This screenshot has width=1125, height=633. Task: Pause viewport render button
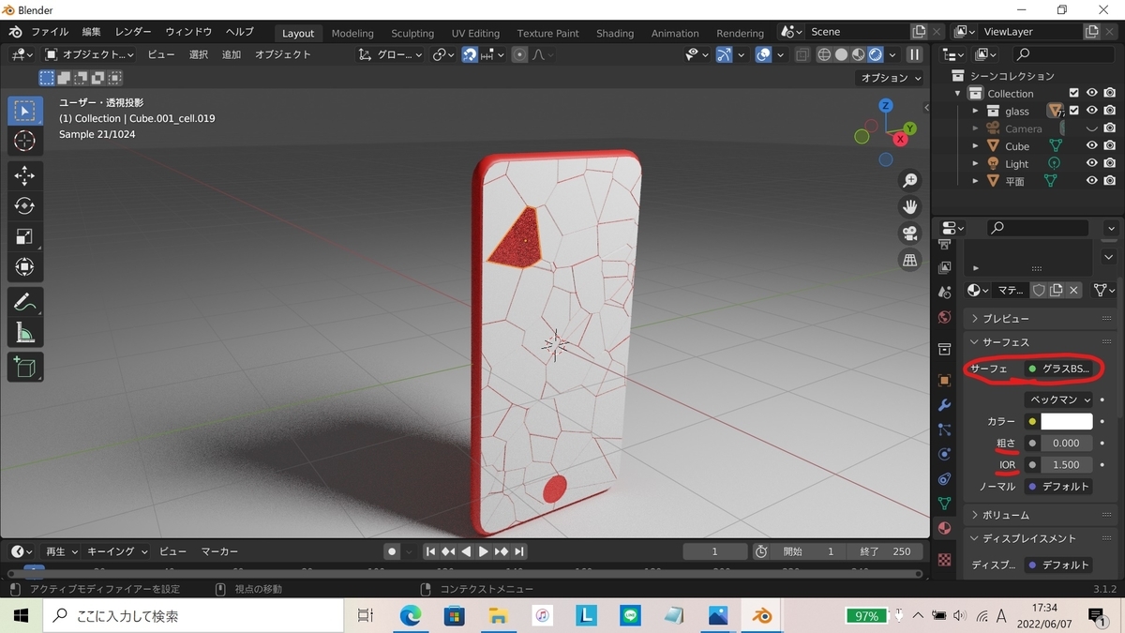[914, 54]
